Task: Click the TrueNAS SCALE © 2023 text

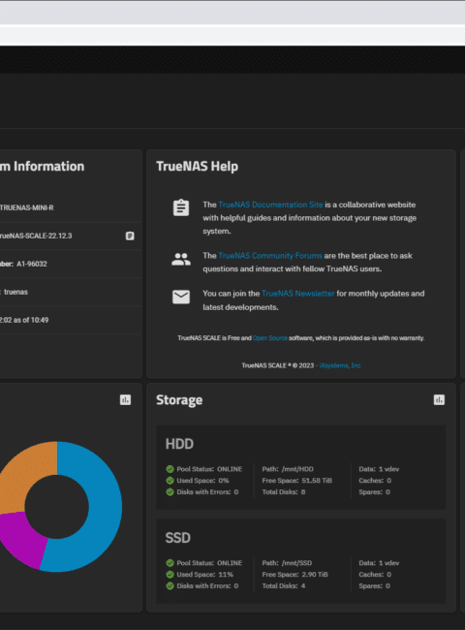Action: (x=277, y=365)
